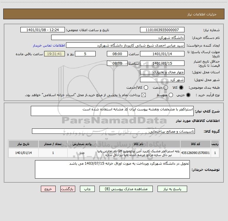
Task: Click the پاسخ به نیاز button
Action: [x=172, y=189]
